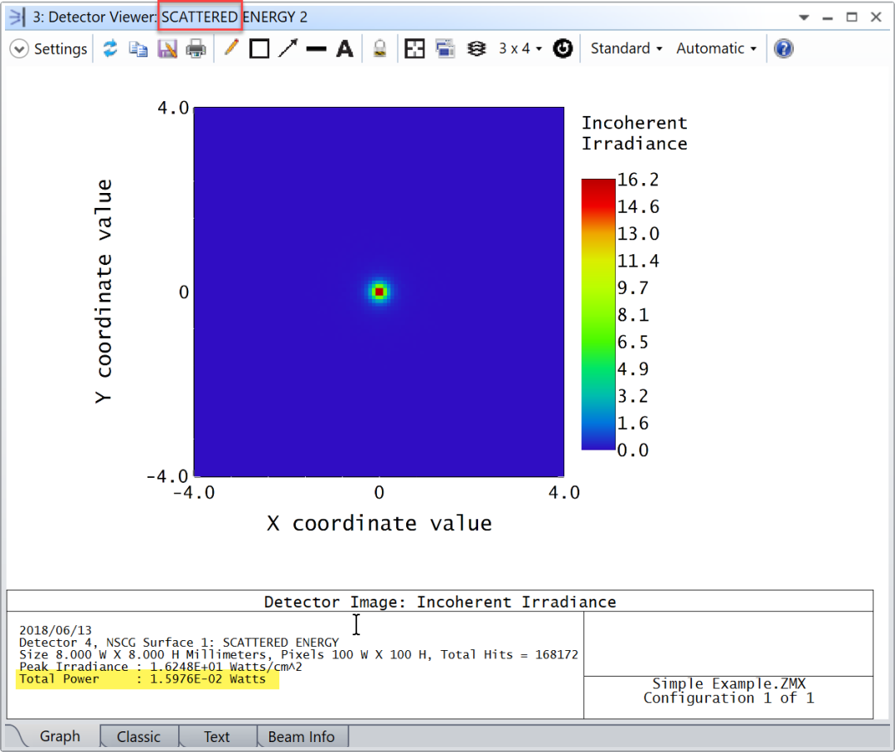The height and width of the screenshot is (752, 895).
Task: Open the Standard display dropdown
Action: tap(626, 48)
